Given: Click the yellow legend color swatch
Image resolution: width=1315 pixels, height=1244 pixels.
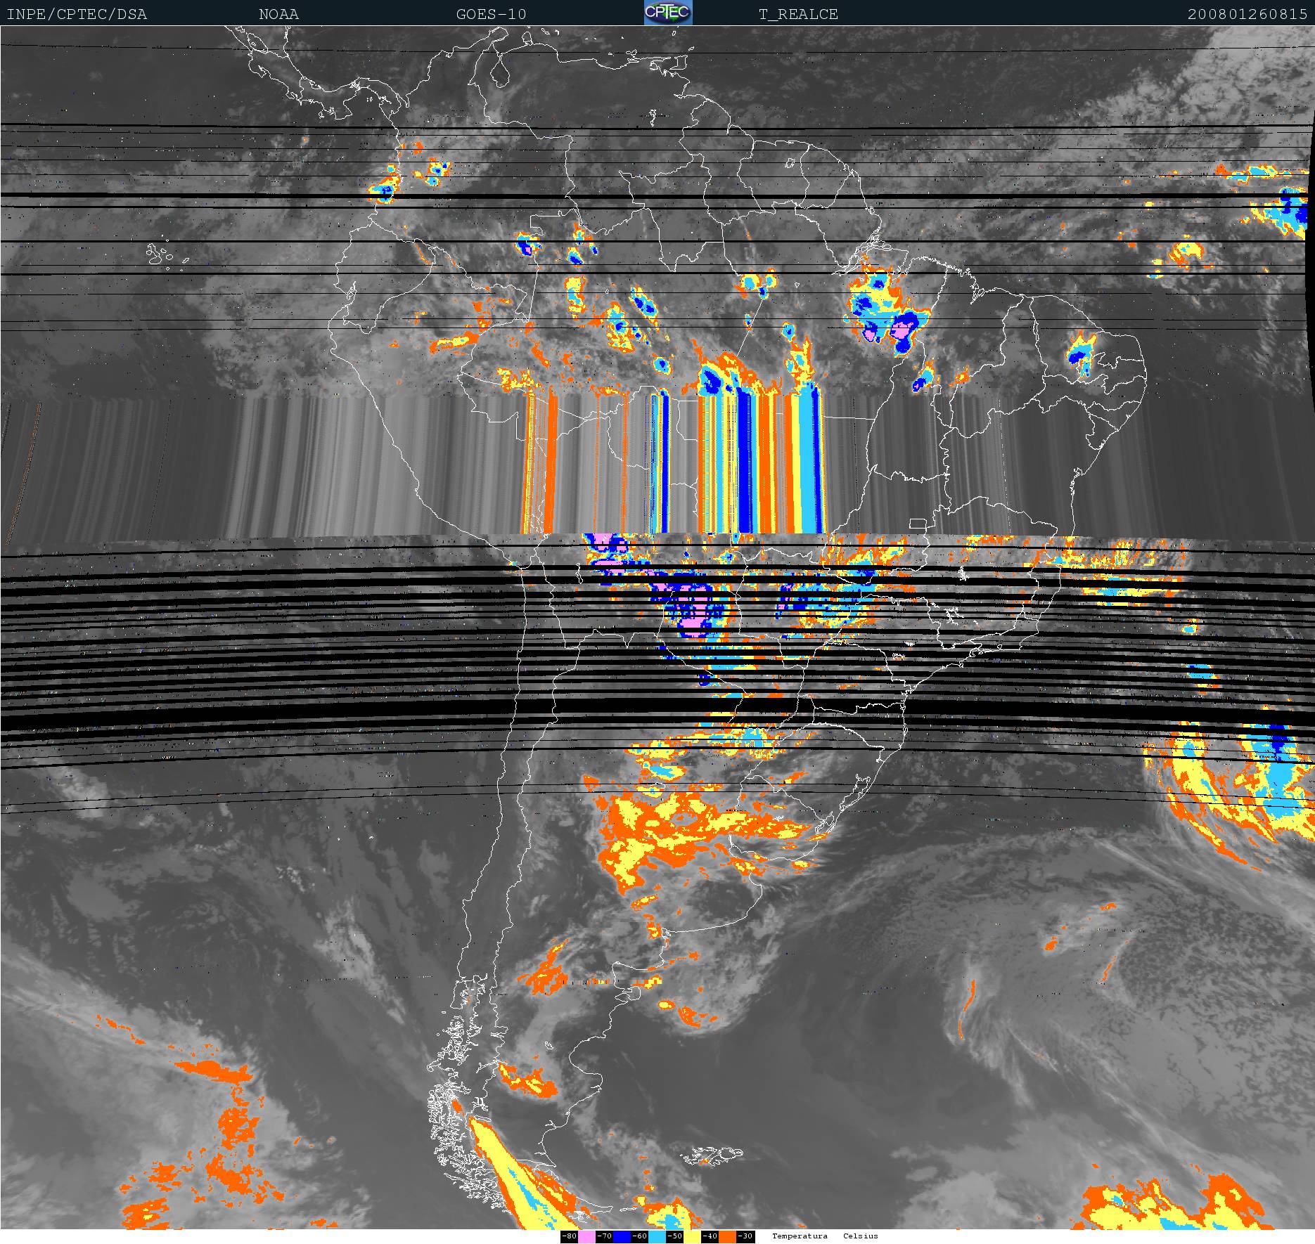Looking at the screenshot, I should [692, 1236].
